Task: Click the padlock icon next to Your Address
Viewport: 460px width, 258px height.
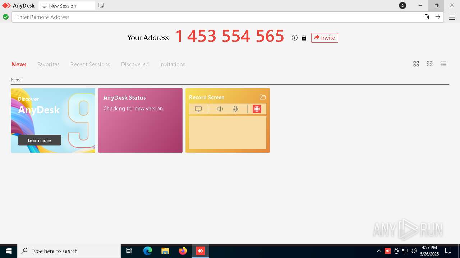Action: [304, 38]
